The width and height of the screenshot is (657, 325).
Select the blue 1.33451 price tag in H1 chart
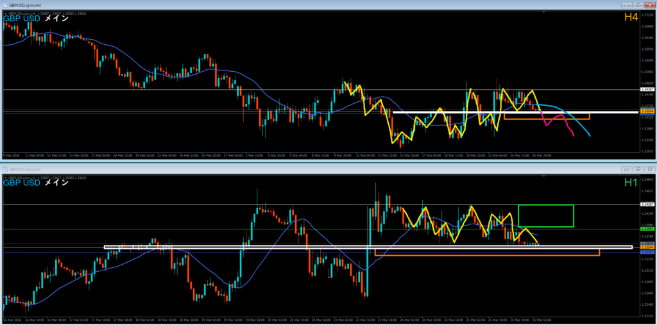(x=648, y=253)
